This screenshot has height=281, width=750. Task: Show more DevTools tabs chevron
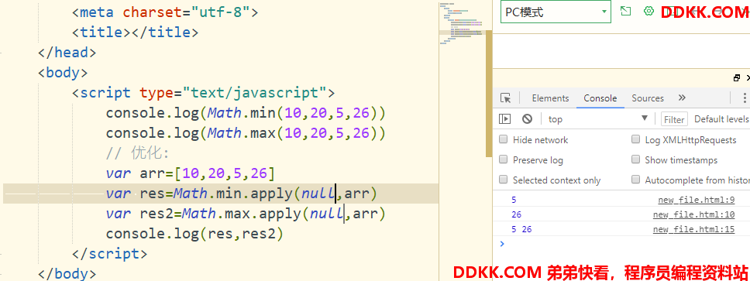[x=682, y=98]
